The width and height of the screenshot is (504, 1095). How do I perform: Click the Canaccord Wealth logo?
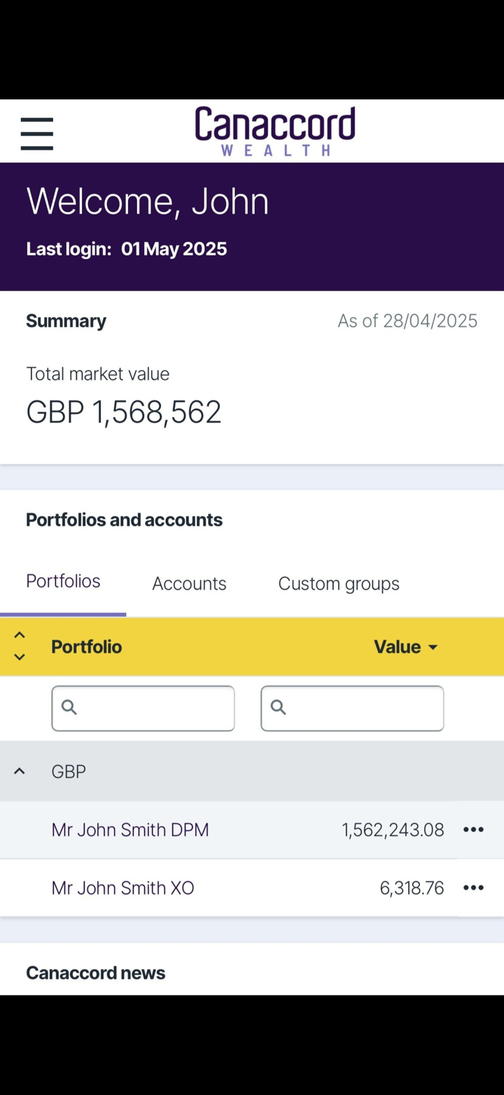(274, 131)
